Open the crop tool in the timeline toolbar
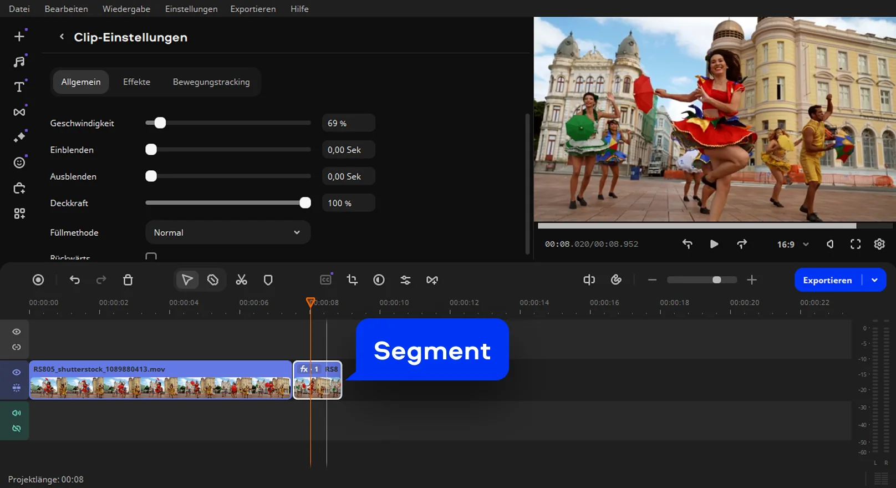 [x=352, y=280]
